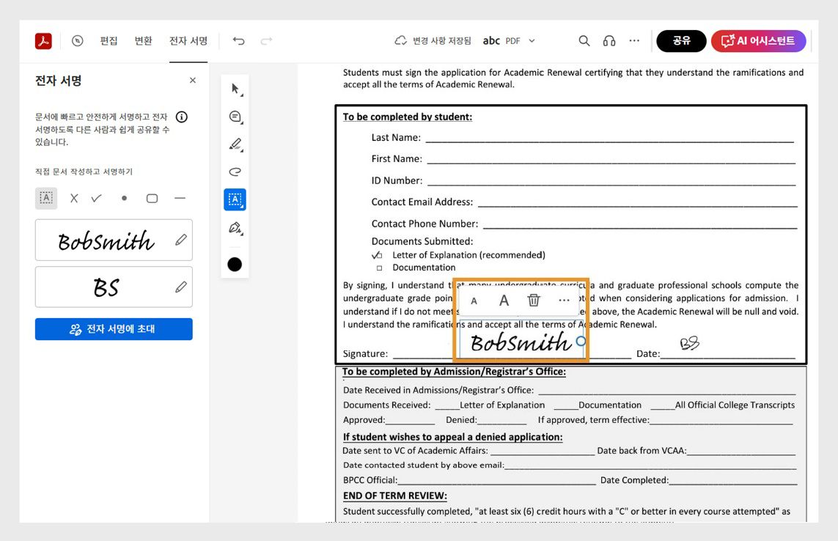Screen dimensions: 838x541
Task: Delete the placed signature with trash icon
Action: tap(533, 300)
